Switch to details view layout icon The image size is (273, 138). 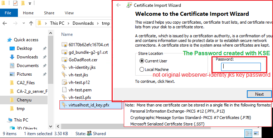tap(248, 133)
